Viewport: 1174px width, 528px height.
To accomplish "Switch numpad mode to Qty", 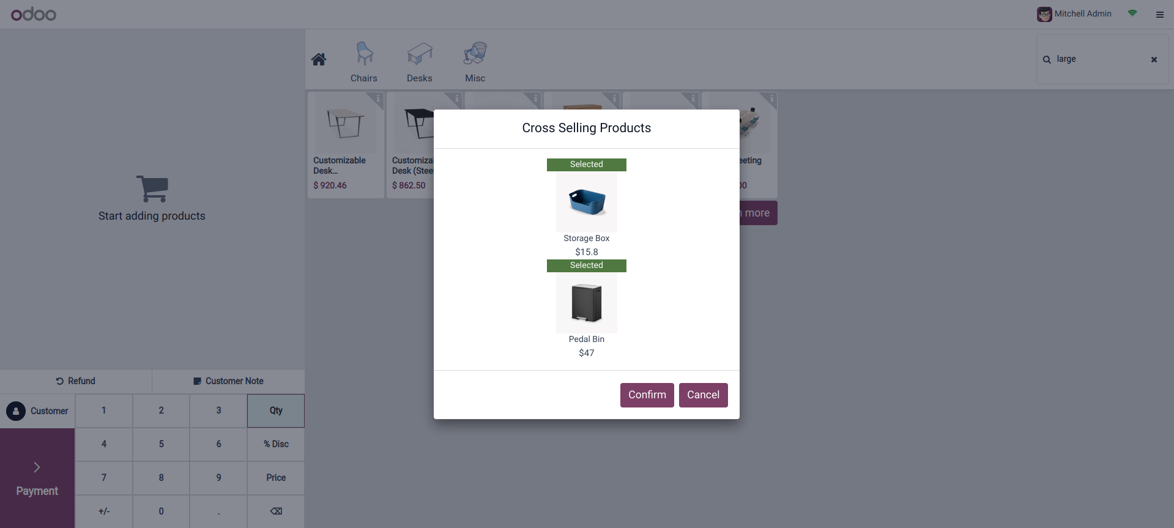I will (x=276, y=411).
